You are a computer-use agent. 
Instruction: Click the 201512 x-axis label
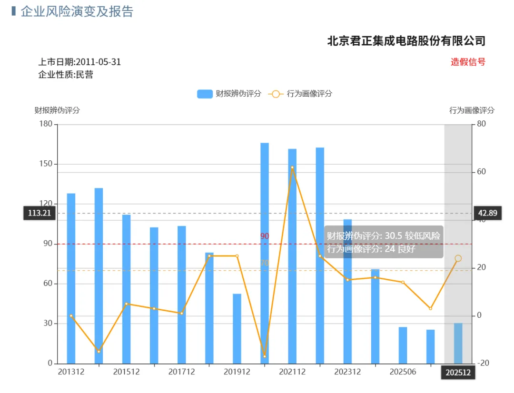click(127, 372)
